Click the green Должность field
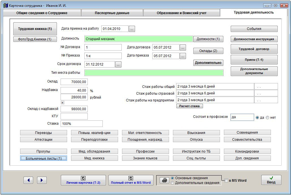 (x=138, y=39)
